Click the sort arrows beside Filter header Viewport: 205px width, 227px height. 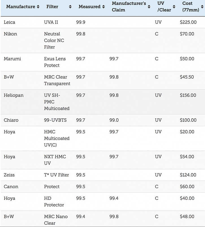point(70,7)
